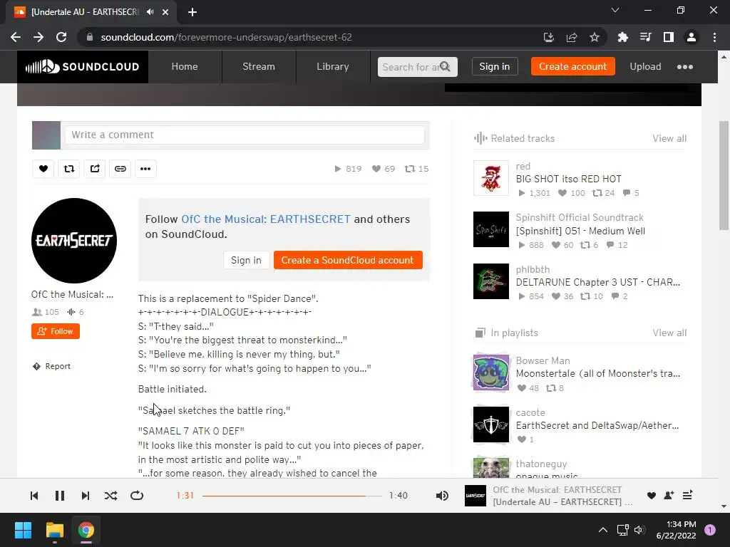Open the Chrome three-dot menu

(x=714, y=37)
